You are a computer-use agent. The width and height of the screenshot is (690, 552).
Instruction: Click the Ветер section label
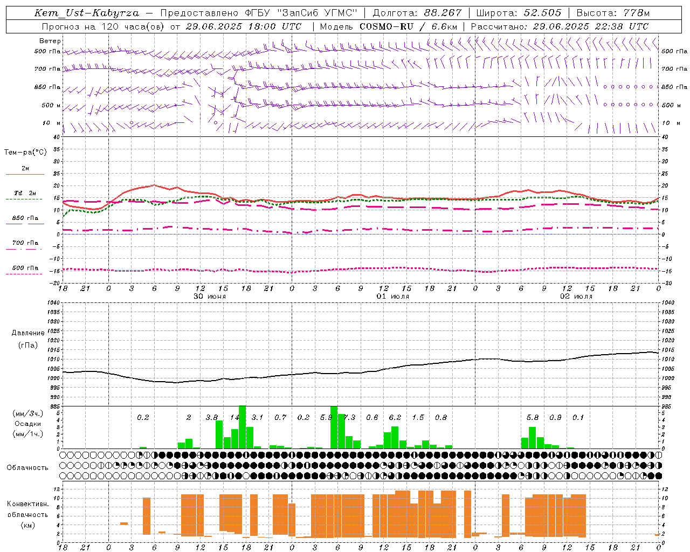tap(50, 41)
